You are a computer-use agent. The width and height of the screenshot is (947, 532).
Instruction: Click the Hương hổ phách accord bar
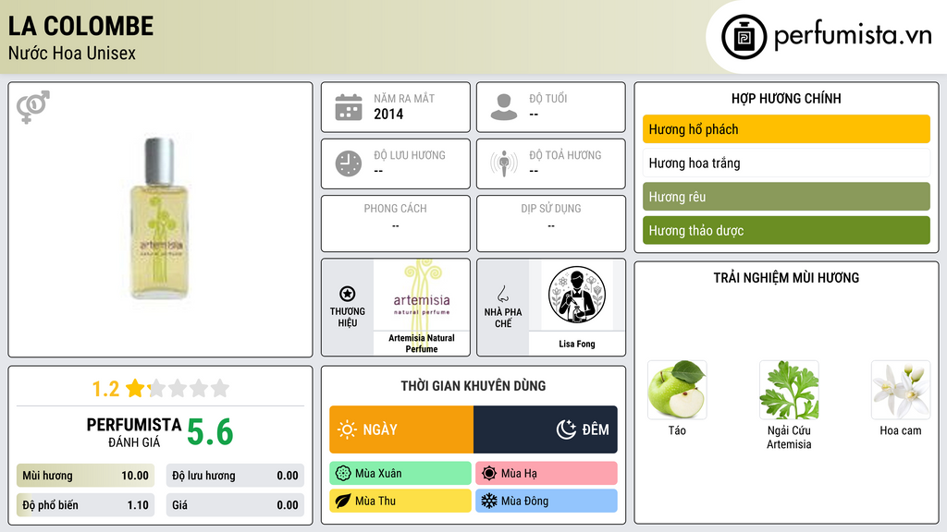(x=786, y=129)
